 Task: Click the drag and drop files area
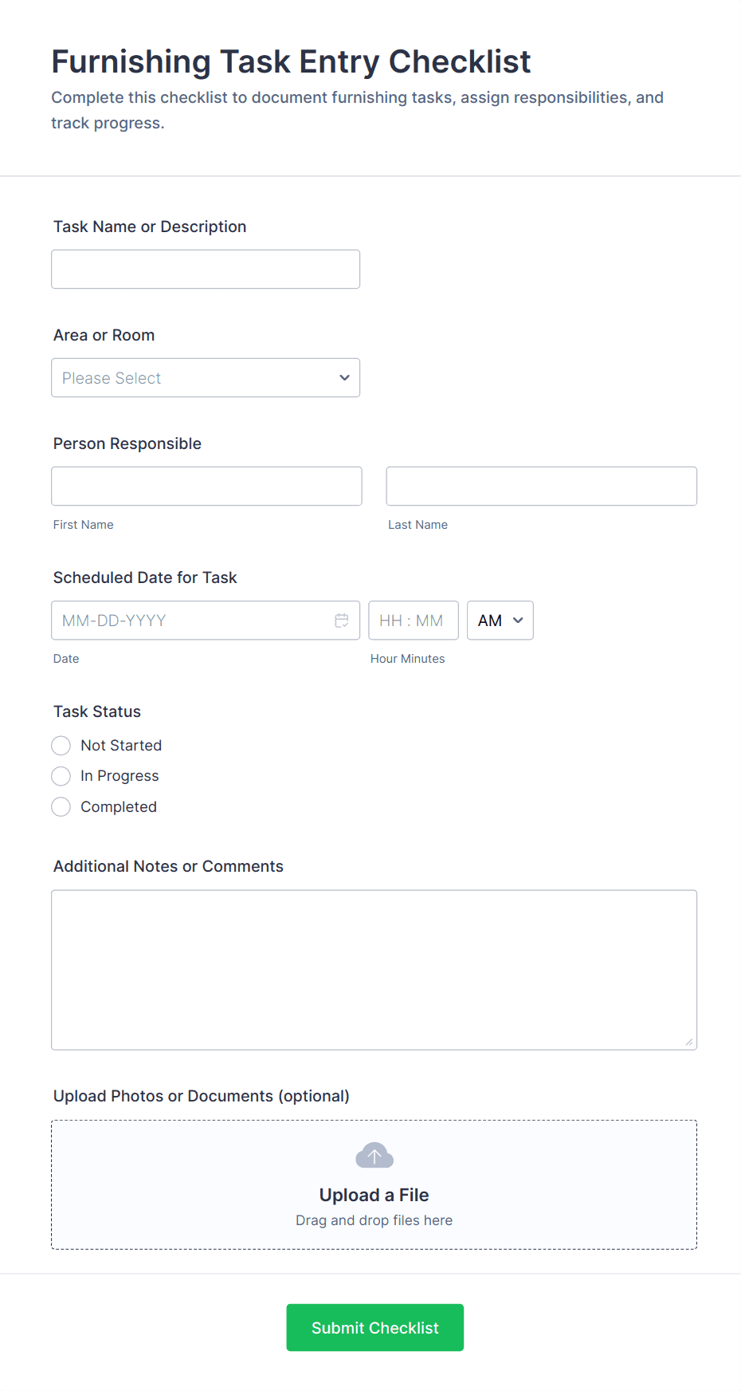pos(374,1220)
